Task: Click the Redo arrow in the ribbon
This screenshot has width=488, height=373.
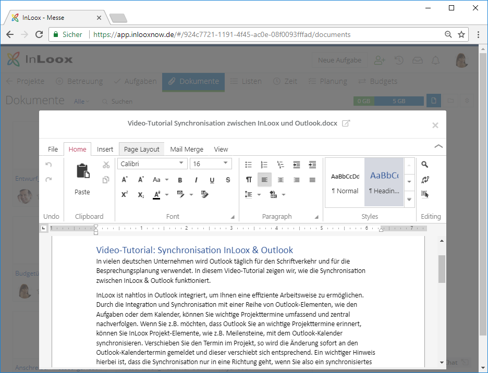Action: click(48, 179)
